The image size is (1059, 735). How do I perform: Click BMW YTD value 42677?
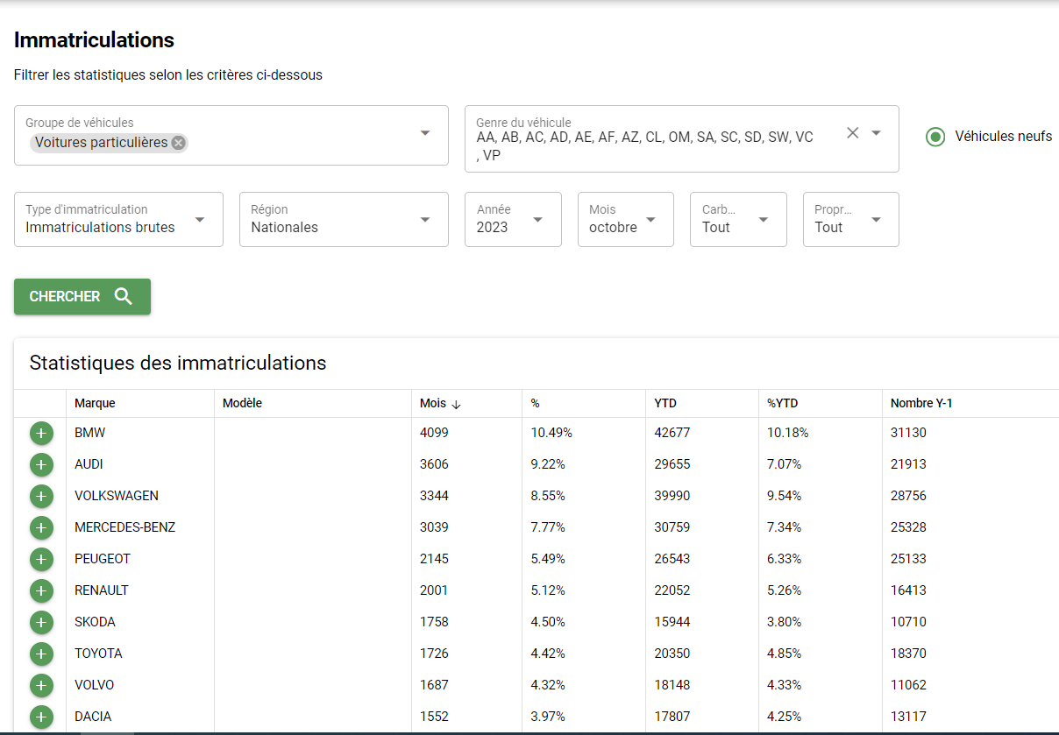click(x=672, y=433)
